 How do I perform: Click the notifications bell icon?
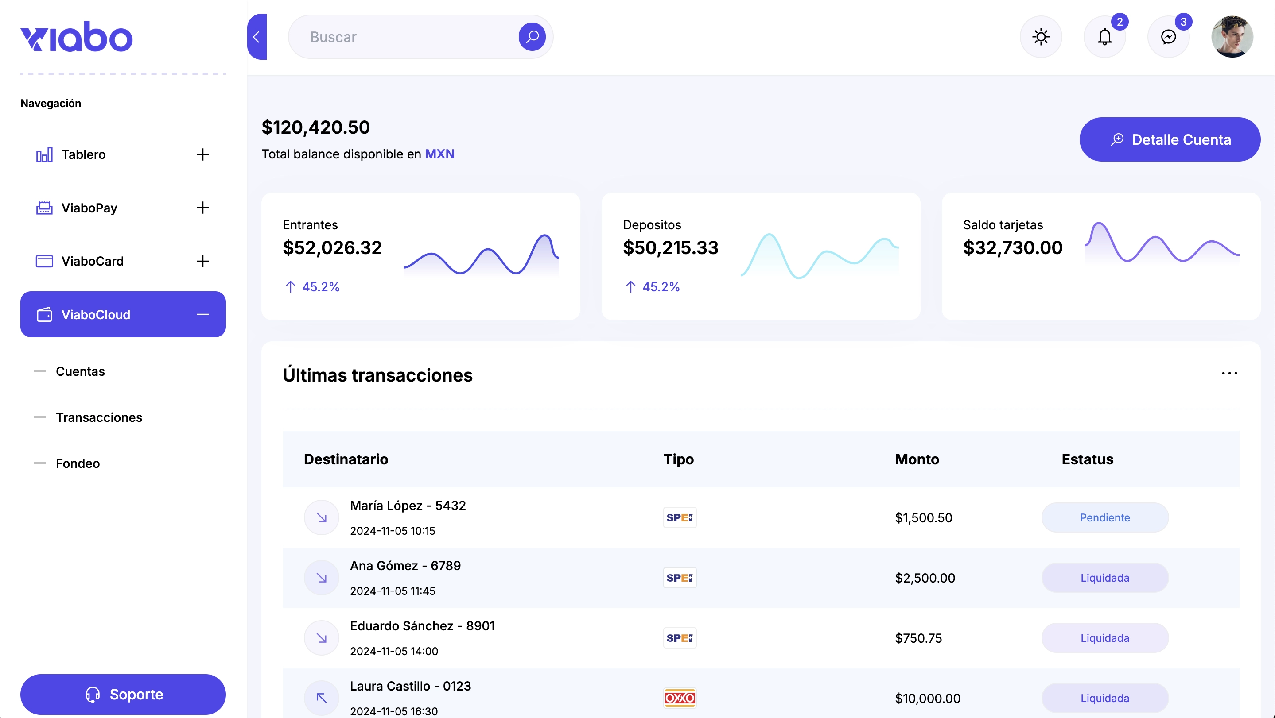click(1104, 37)
